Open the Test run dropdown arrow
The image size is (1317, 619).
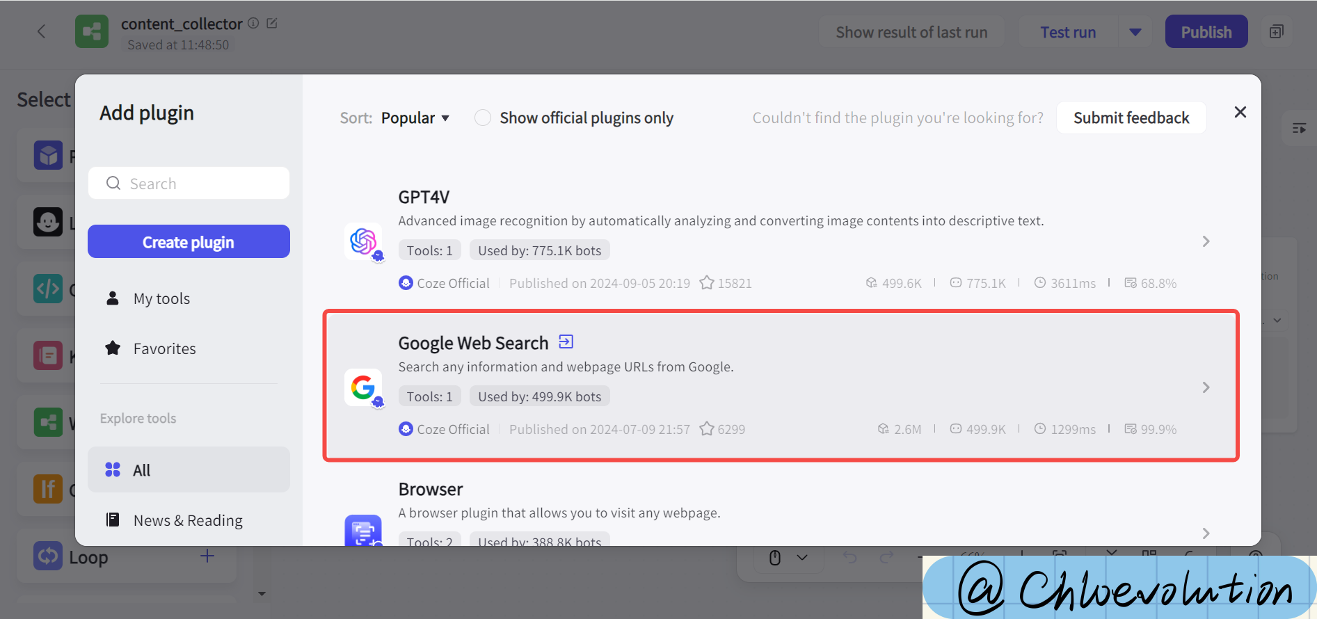(x=1135, y=32)
